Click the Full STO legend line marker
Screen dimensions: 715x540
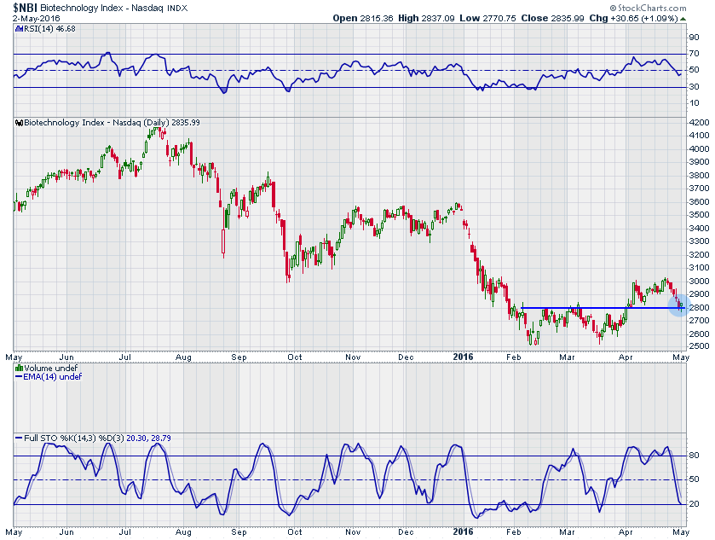[x=18, y=438]
